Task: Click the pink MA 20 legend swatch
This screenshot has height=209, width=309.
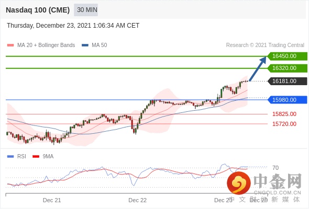Action: [x=10, y=45]
